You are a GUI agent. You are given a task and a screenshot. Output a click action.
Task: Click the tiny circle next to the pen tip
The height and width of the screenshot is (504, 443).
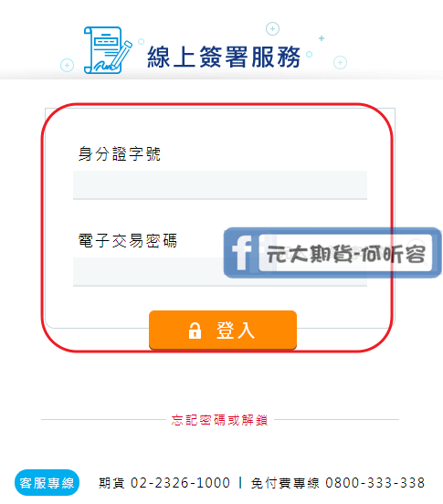[x=141, y=41]
